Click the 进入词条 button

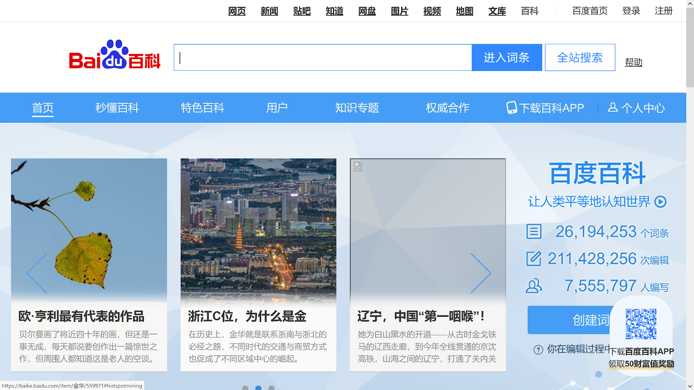pos(507,57)
